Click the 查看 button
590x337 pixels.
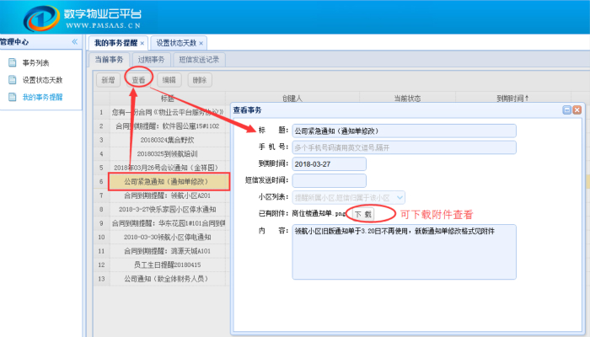(138, 80)
